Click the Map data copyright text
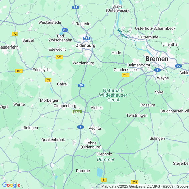189x189 pixels. pyautogui.click(x=145, y=186)
